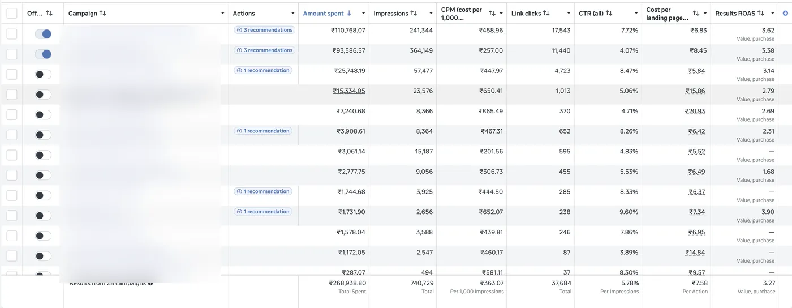Click the 241,344 impressions cell
The width and height of the screenshot is (792, 308).
421,30
